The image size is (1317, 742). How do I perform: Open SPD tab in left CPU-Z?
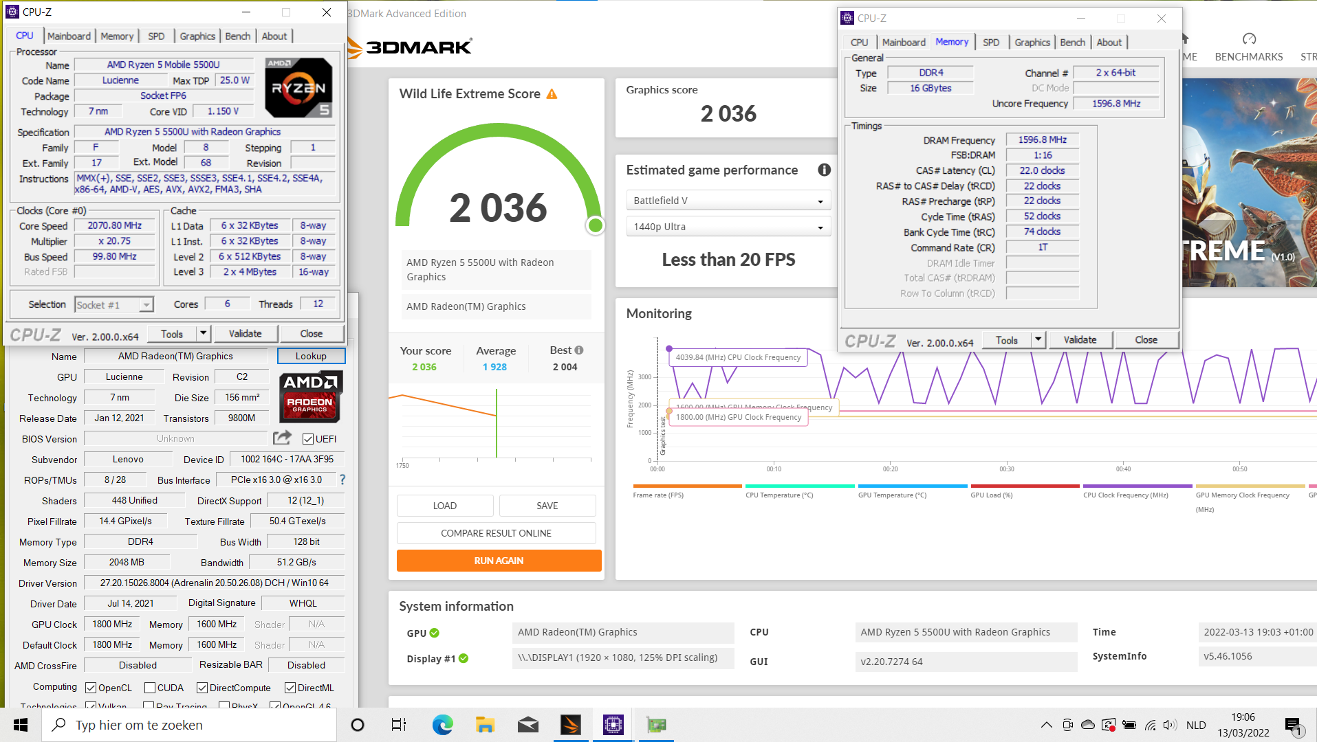tap(156, 36)
